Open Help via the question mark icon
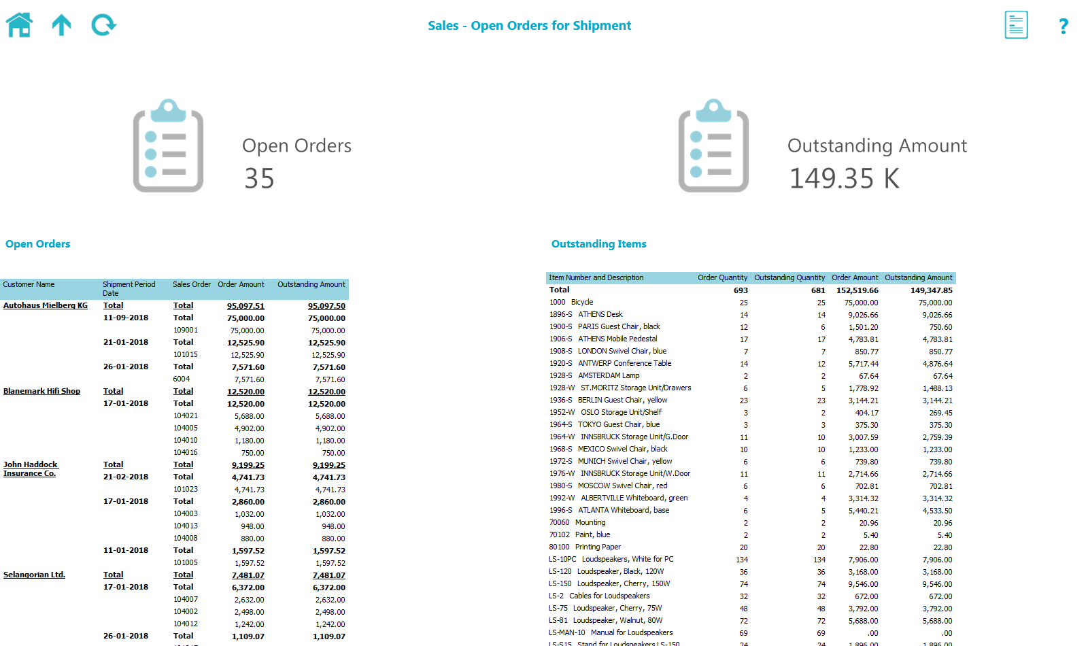This screenshot has width=1088, height=646. click(1063, 24)
